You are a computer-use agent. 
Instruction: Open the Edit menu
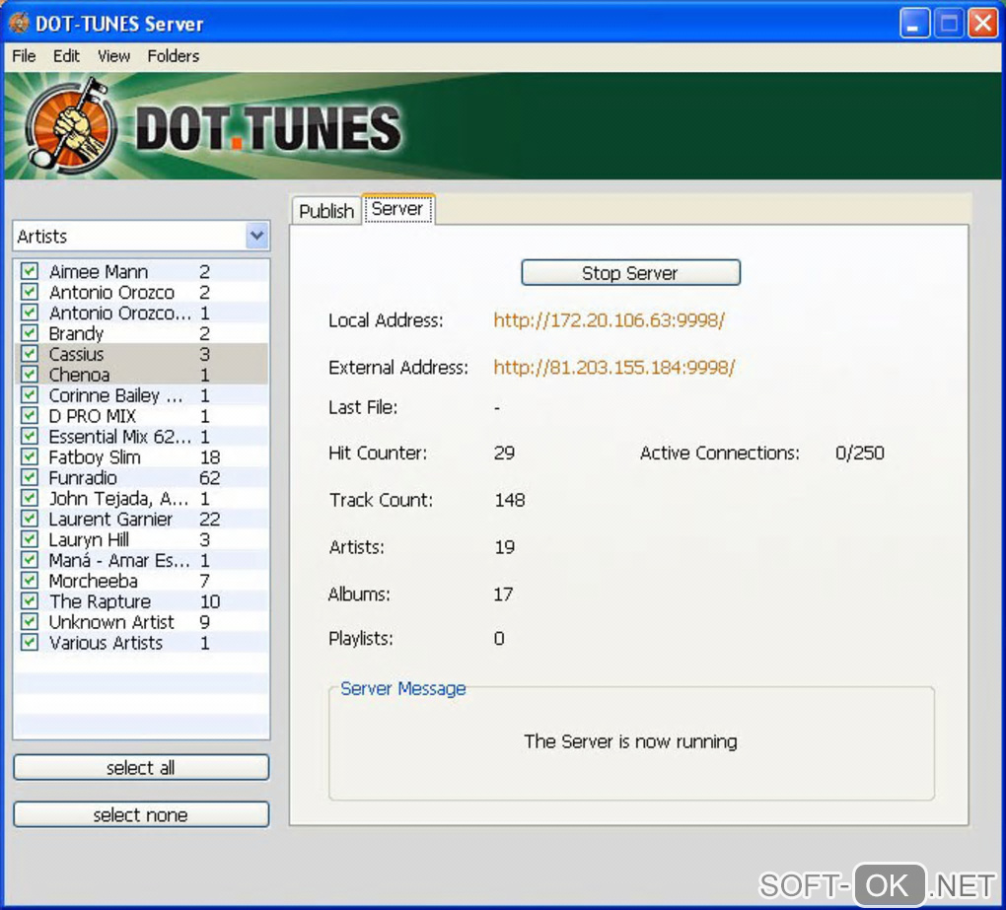coord(66,56)
